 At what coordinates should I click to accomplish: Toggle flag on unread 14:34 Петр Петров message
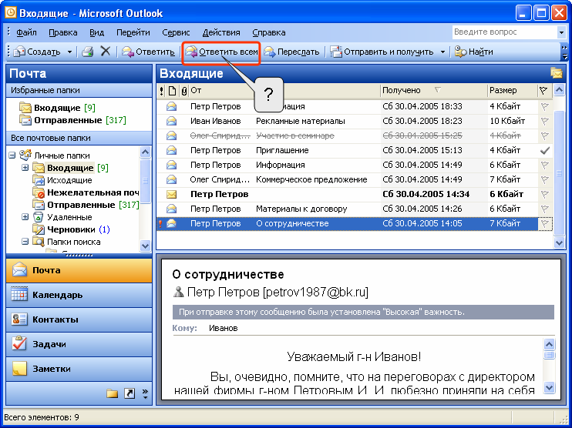(x=545, y=194)
